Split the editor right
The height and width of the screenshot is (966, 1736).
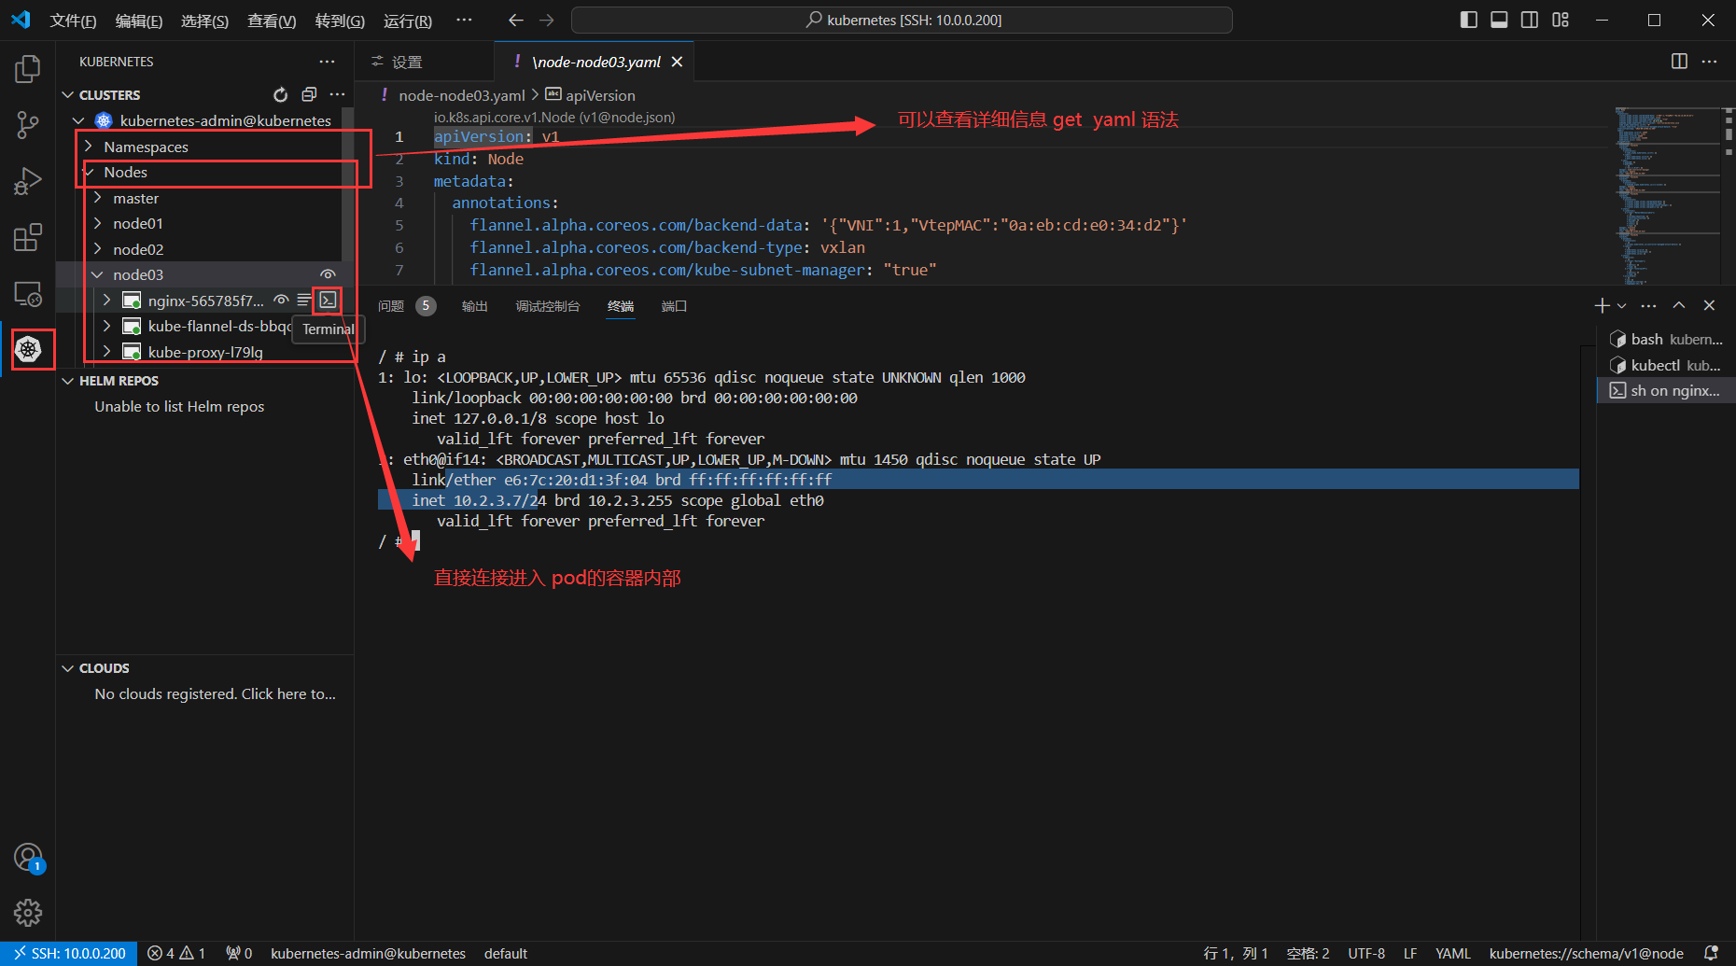1679,62
